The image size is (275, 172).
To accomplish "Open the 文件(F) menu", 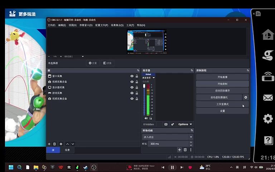I will 52,25.
